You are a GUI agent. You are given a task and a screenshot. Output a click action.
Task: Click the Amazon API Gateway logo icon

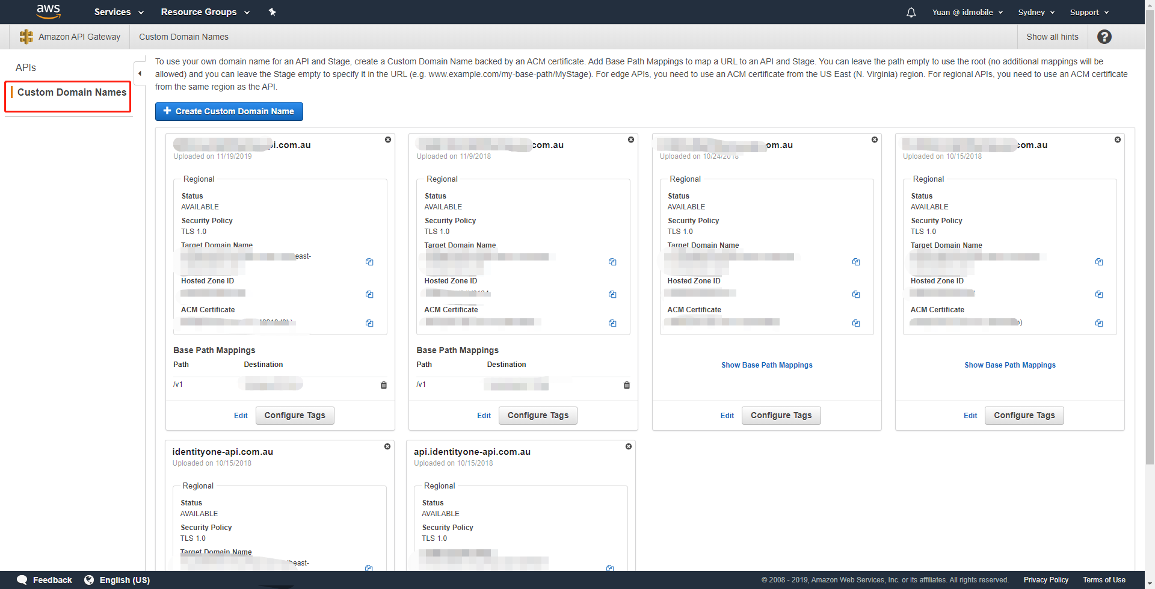click(26, 37)
